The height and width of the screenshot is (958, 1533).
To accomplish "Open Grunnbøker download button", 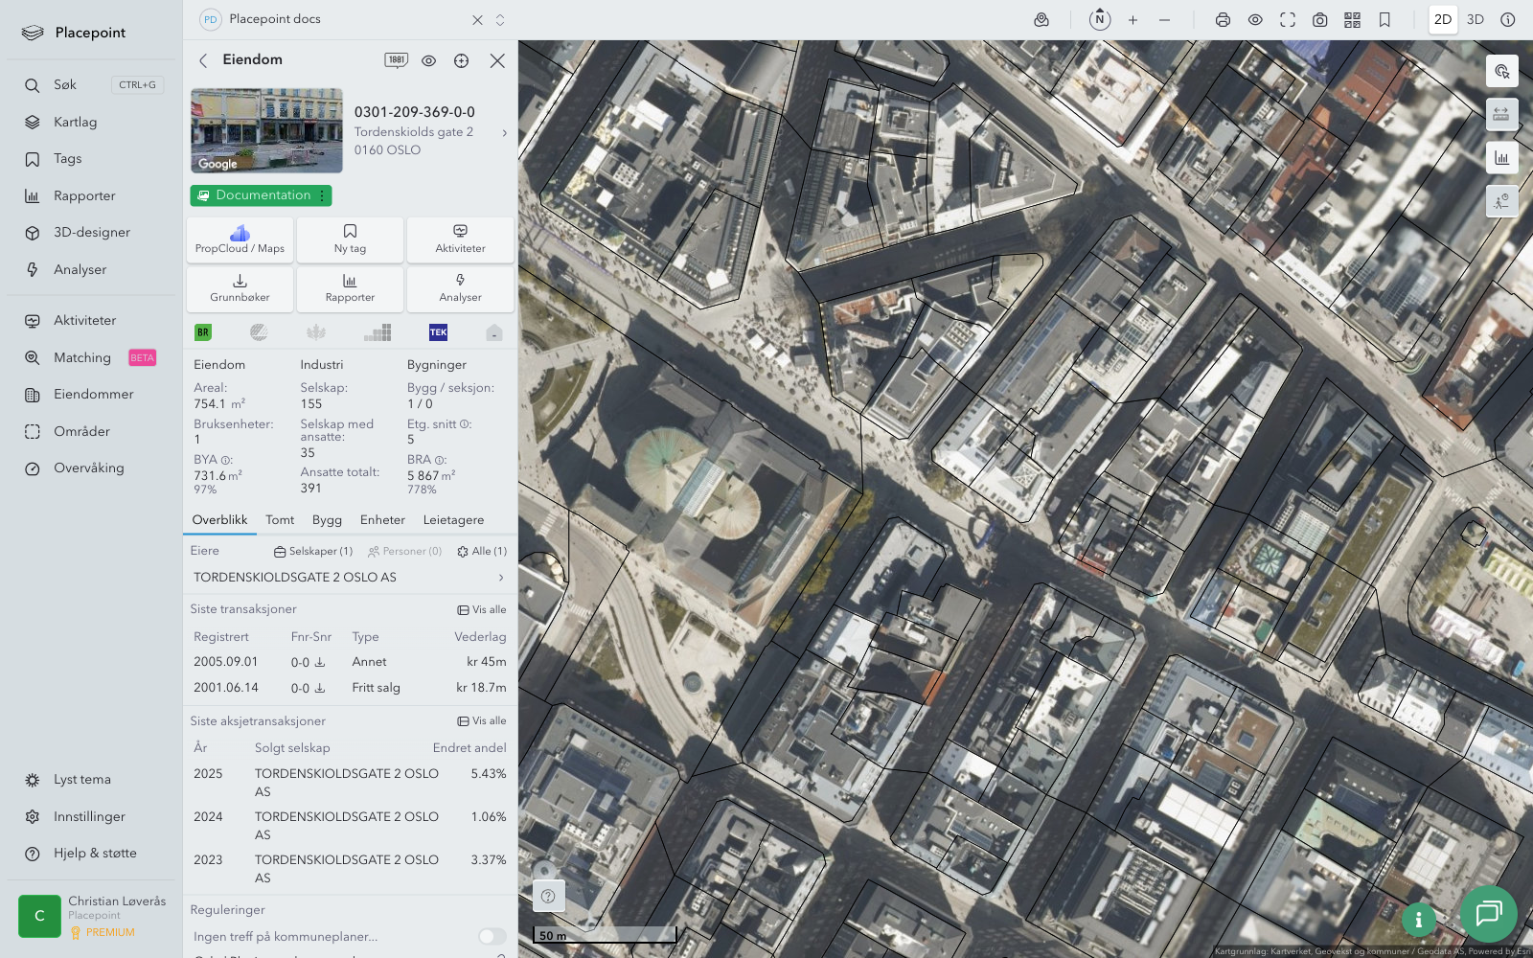I will tap(240, 287).
